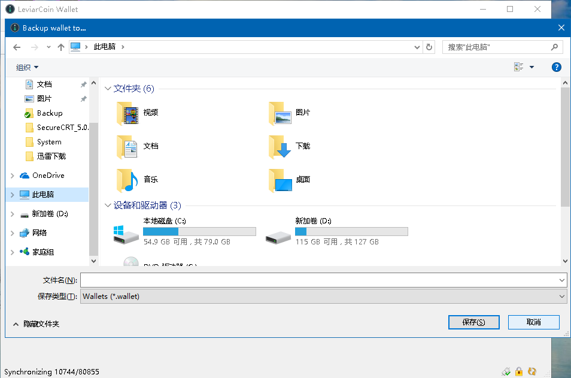Open SecureCRT_5.0 folder in sidebar
571x378 pixels.
point(62,127)
